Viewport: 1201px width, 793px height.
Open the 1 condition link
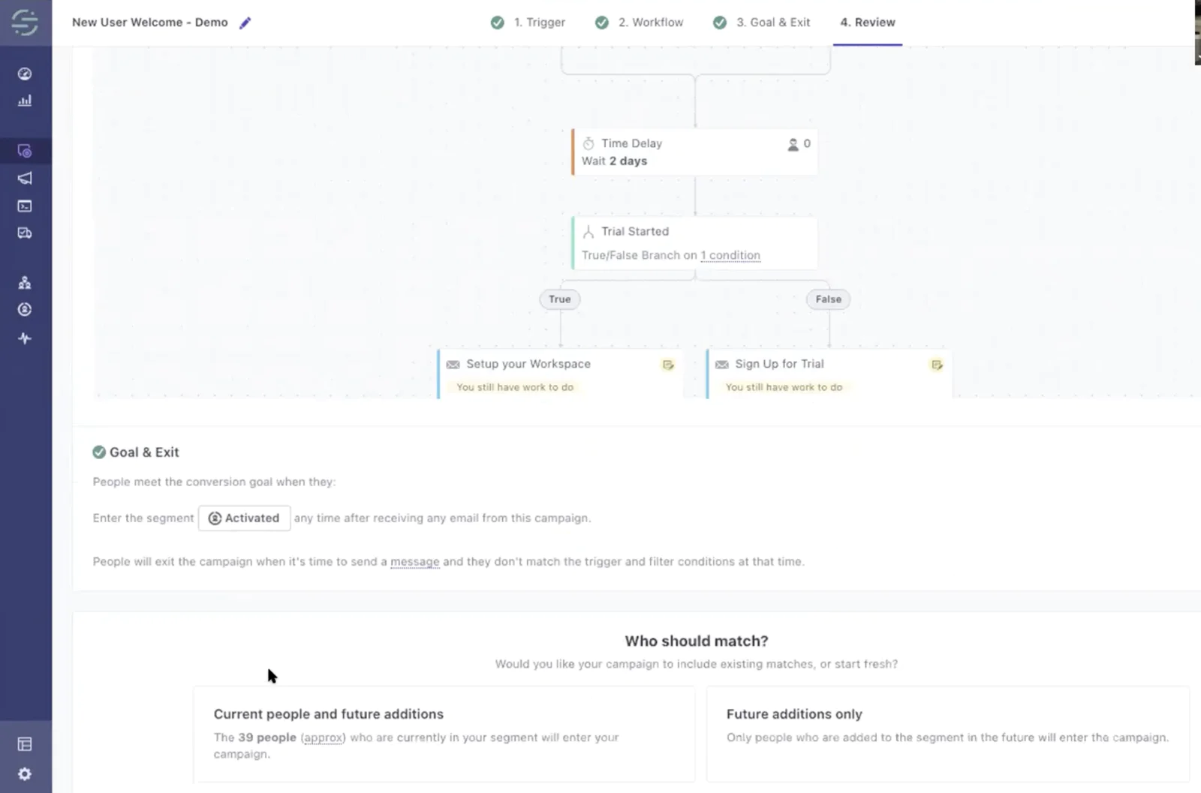point(730,255)
